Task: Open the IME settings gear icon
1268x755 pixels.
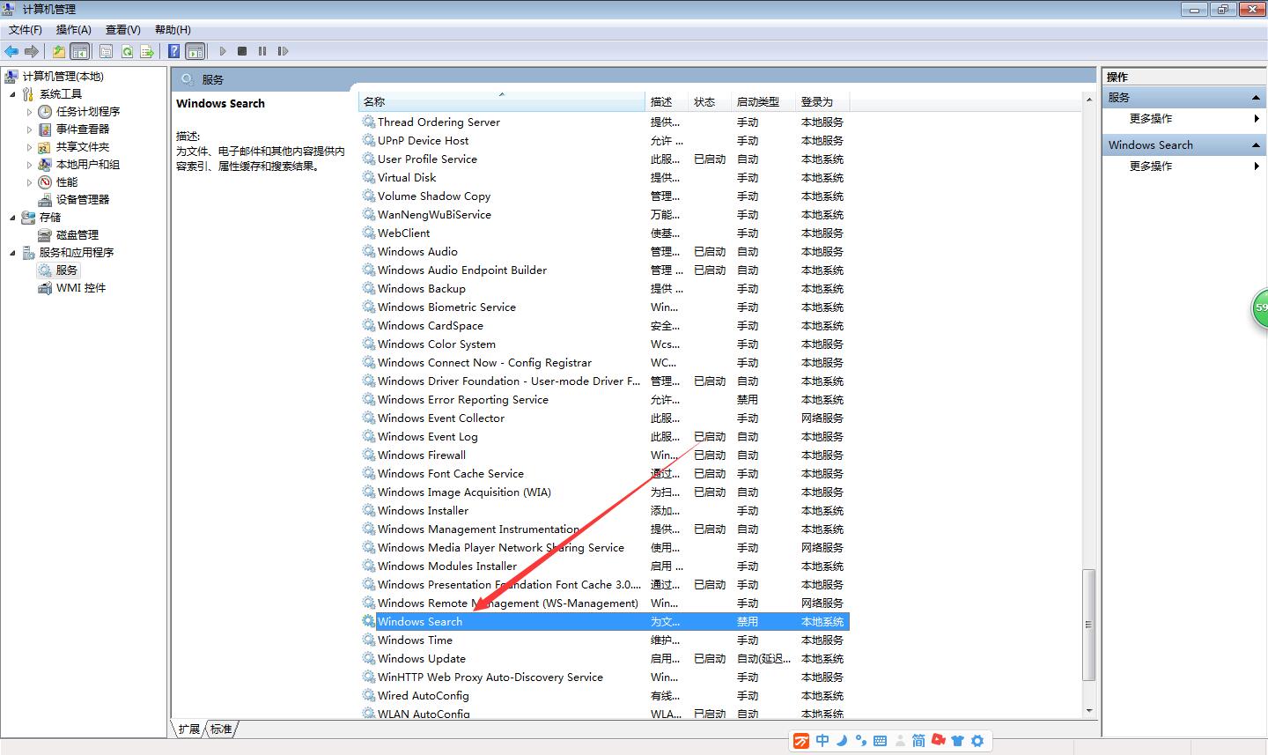Action: click(x=977, y=741)
